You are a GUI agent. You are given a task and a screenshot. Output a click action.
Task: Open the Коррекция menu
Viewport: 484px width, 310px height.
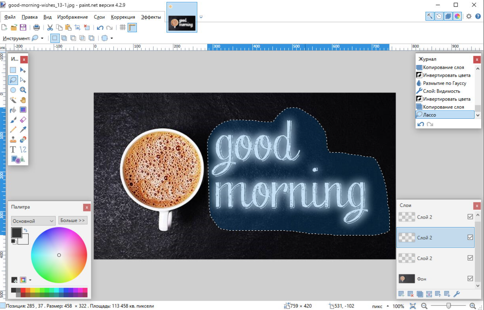(x=123, y=17)
